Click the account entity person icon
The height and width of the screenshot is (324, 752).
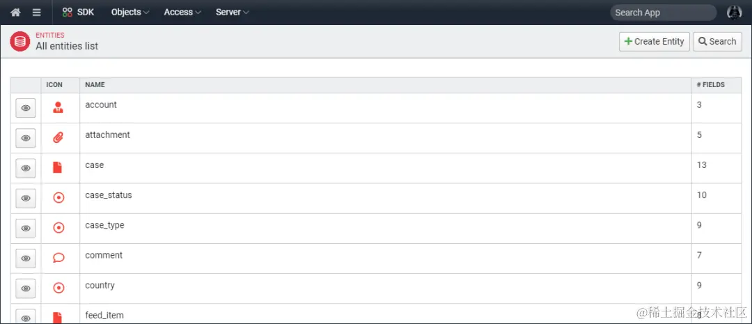[x=58, y=108]
